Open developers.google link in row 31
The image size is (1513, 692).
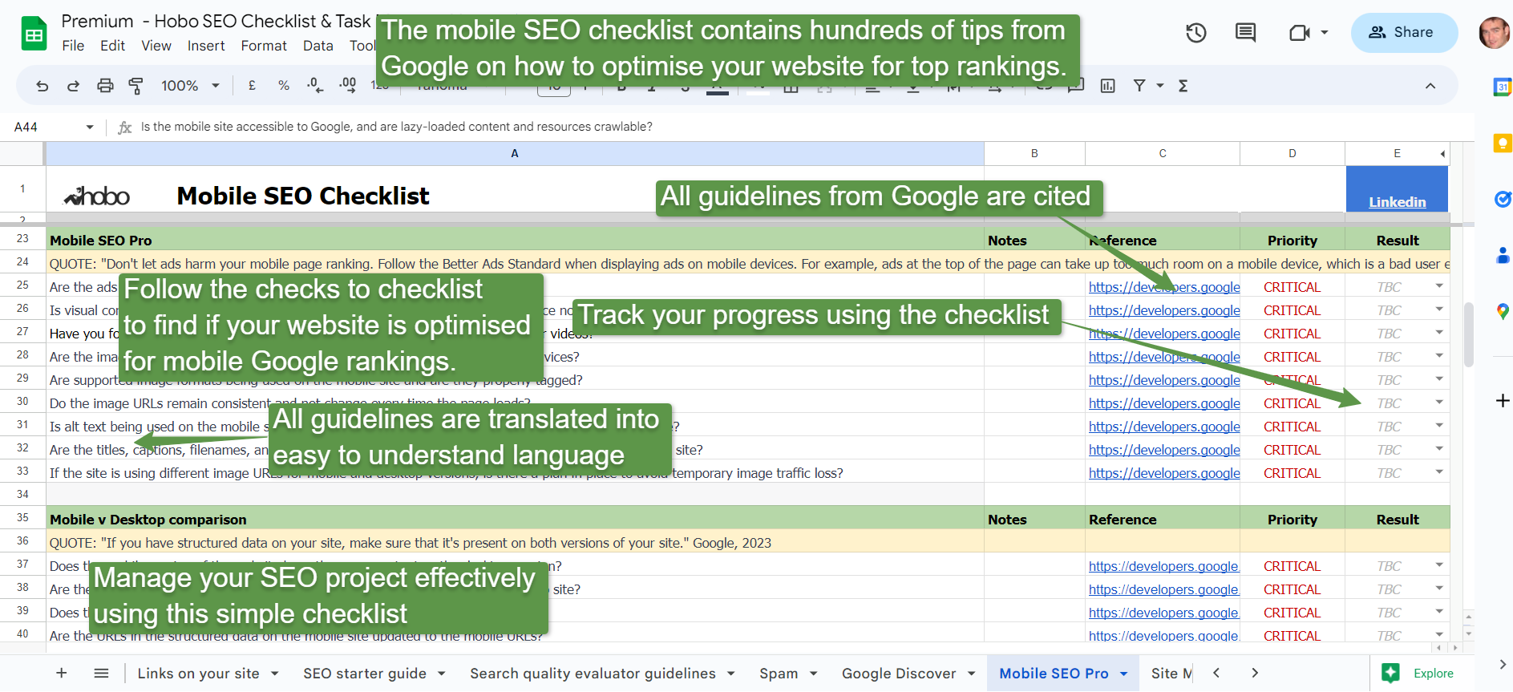[1164, 427]
